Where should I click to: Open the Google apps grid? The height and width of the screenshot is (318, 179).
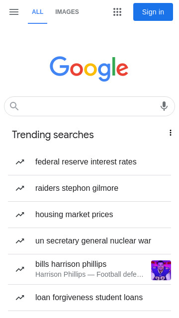click(117, 12)
